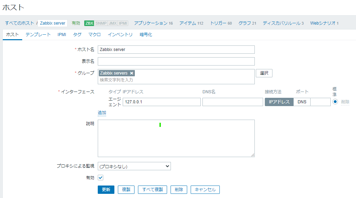Click the 更新 button
This screenshot has width=356, height=198.
click(106, 190)
